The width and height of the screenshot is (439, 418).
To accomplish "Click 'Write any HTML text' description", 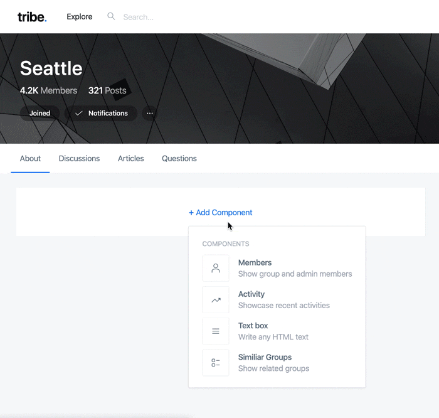I will (x=273, y=337).
